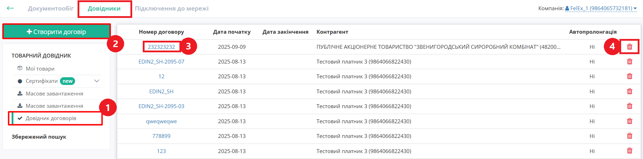Open contract EDIN2_SH-2095-07 link
643x159 pixels.
(x=161, y=62)
